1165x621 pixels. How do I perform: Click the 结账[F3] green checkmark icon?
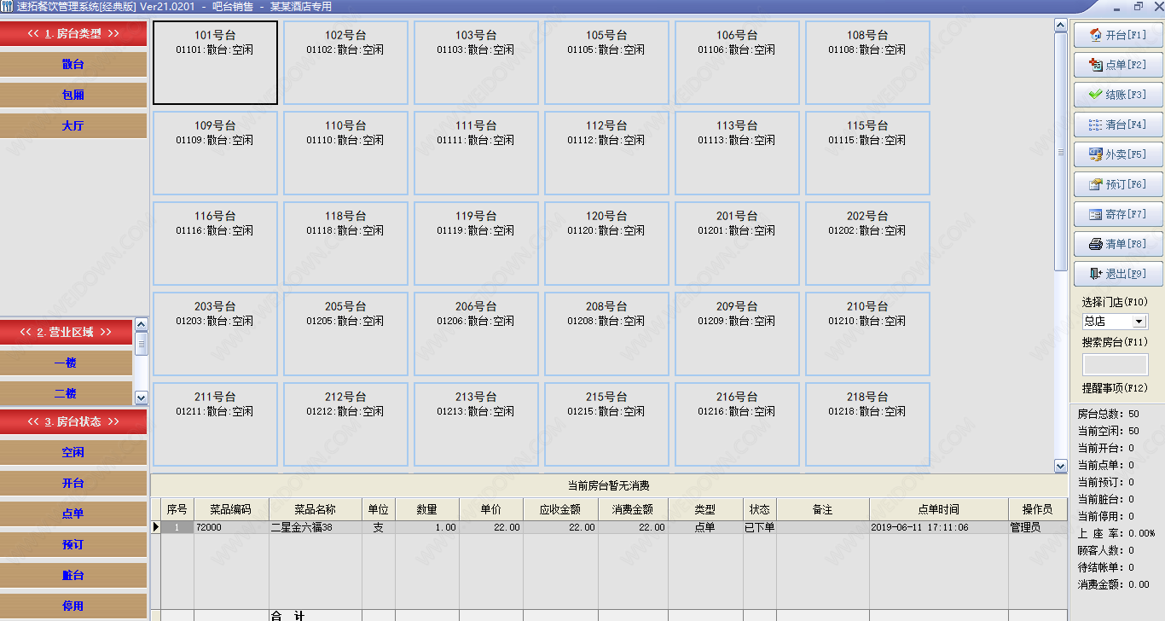[1097, 95]
